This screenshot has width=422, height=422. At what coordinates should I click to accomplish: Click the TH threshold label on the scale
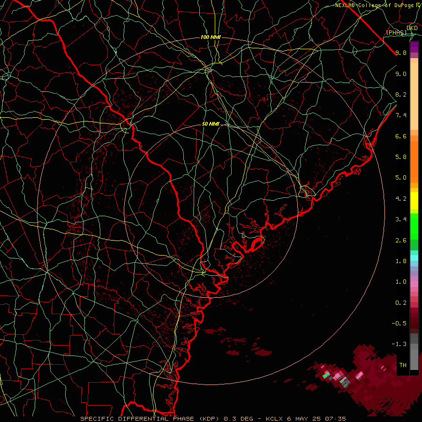[x=403, y=365]
